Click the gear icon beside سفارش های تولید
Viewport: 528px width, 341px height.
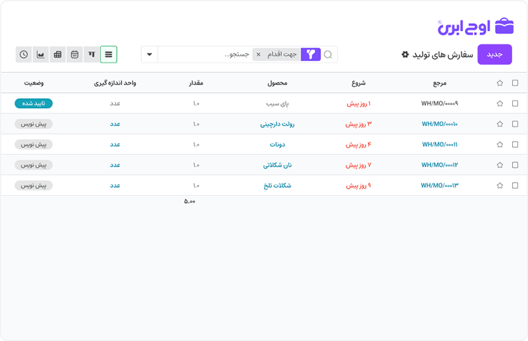coord(405,54)
